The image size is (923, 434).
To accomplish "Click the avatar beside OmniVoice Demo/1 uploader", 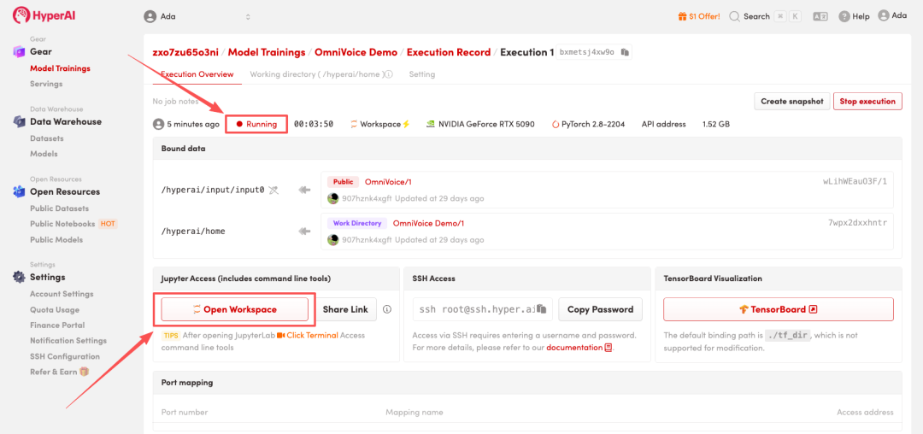I will tap(333, 239).
